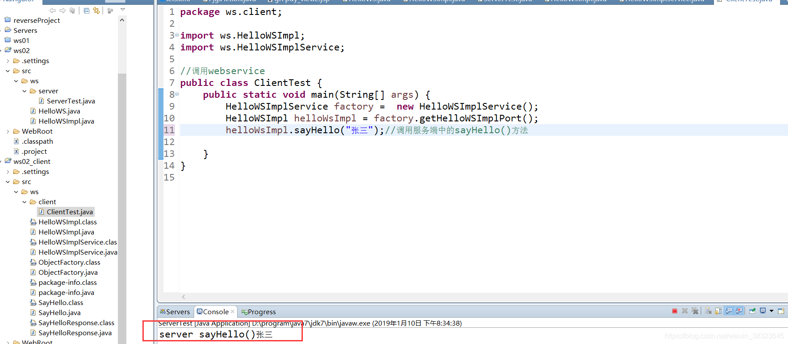788x344 pixels.
Task: Click the reverseProject project icon
Action: point(8,20)
